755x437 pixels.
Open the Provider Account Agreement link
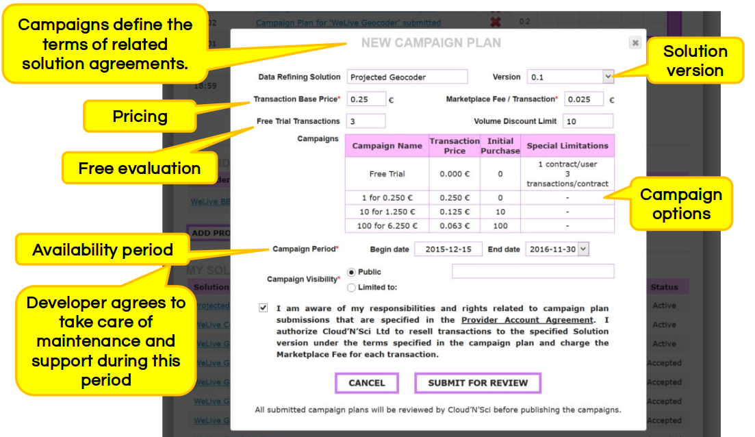[527, 320]
